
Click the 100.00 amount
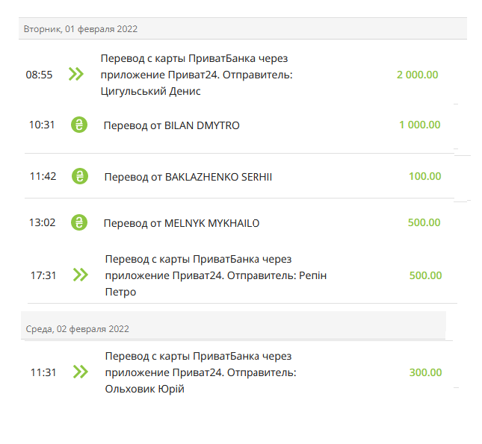point(425,177)
